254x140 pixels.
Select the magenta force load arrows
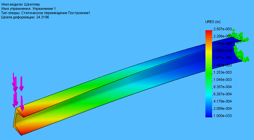point(18,92)
